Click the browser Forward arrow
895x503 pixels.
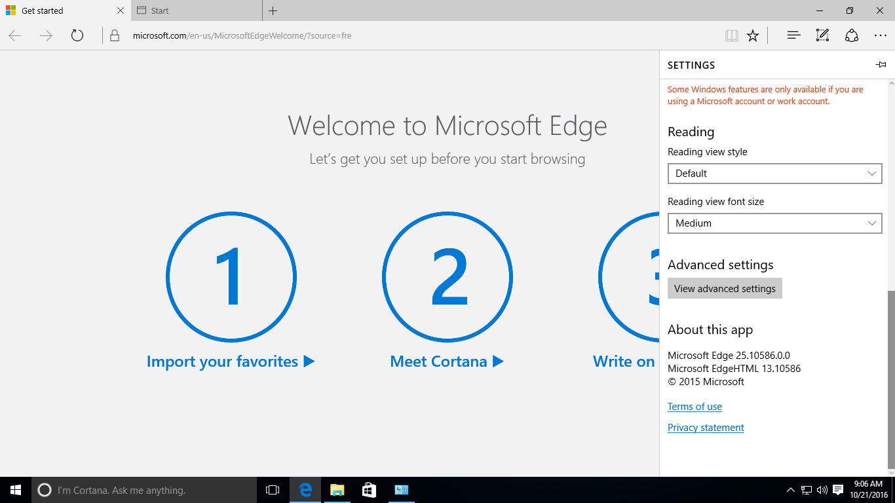pyautogui.click(x=46, y=36)
